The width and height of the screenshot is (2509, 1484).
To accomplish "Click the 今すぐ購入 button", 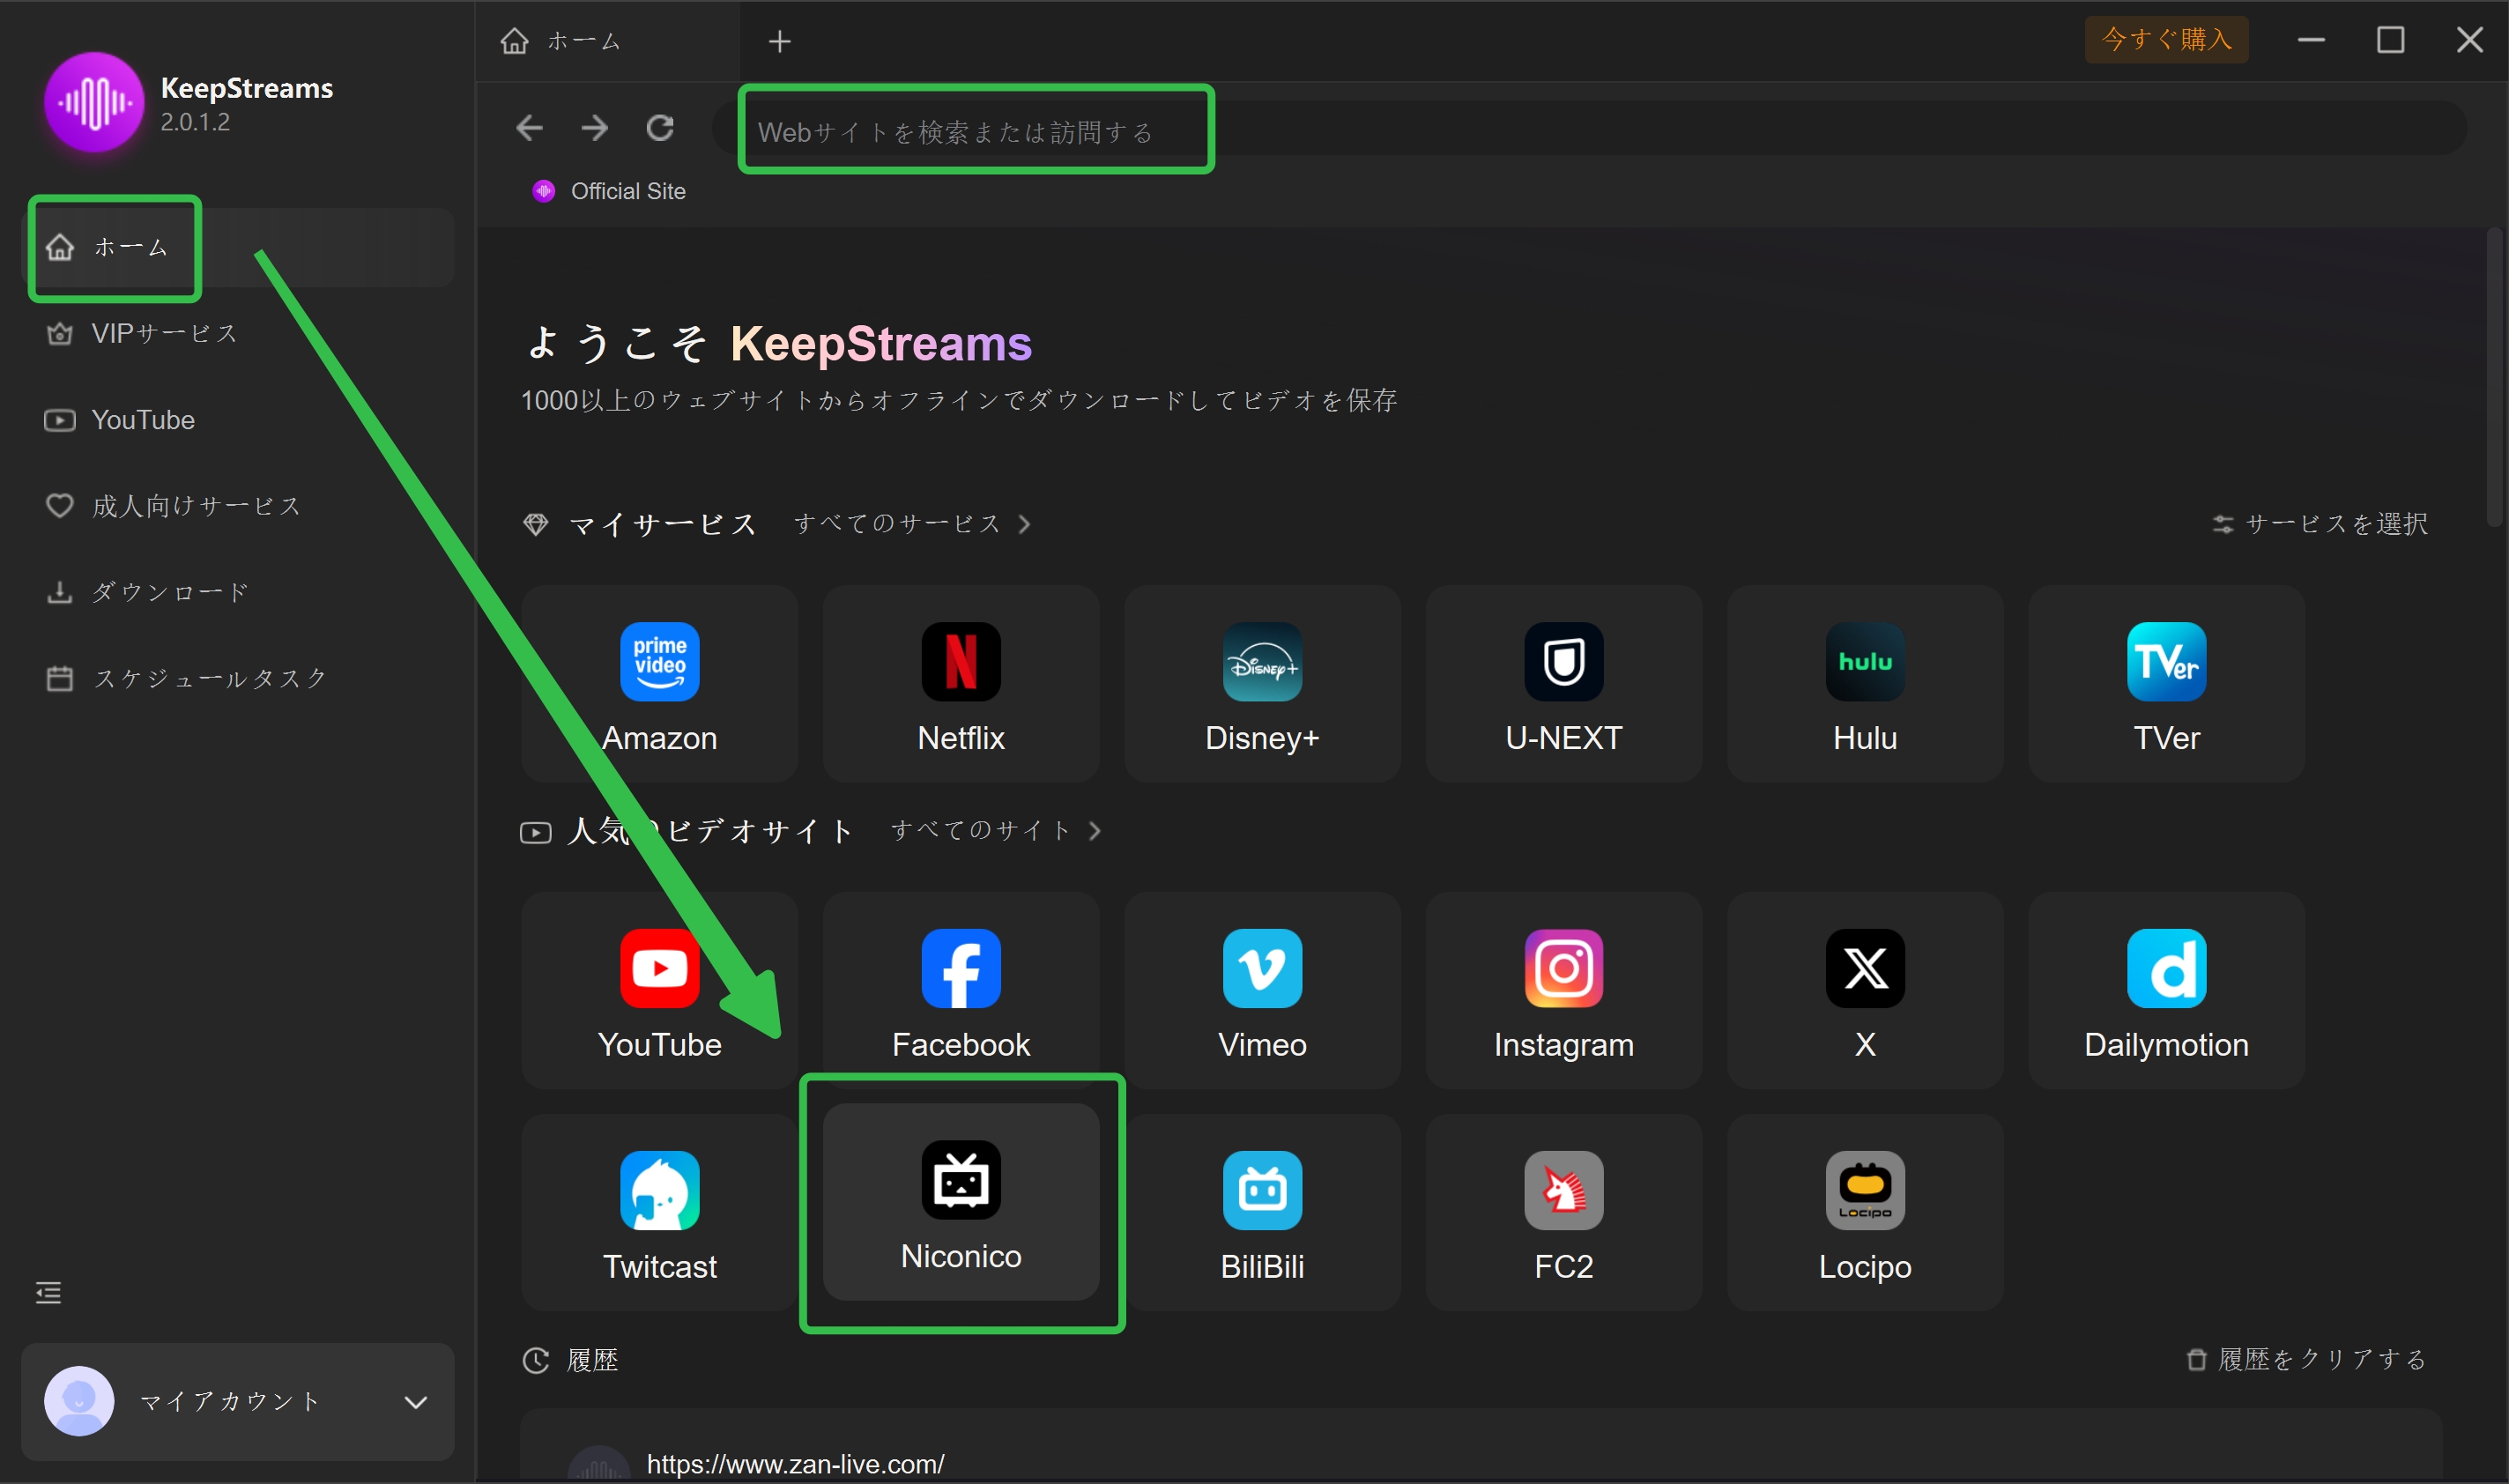I will click(x=2166, y=40).
